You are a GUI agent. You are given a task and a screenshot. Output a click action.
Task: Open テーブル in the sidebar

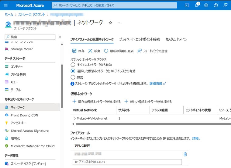click(x=16, y=90)
